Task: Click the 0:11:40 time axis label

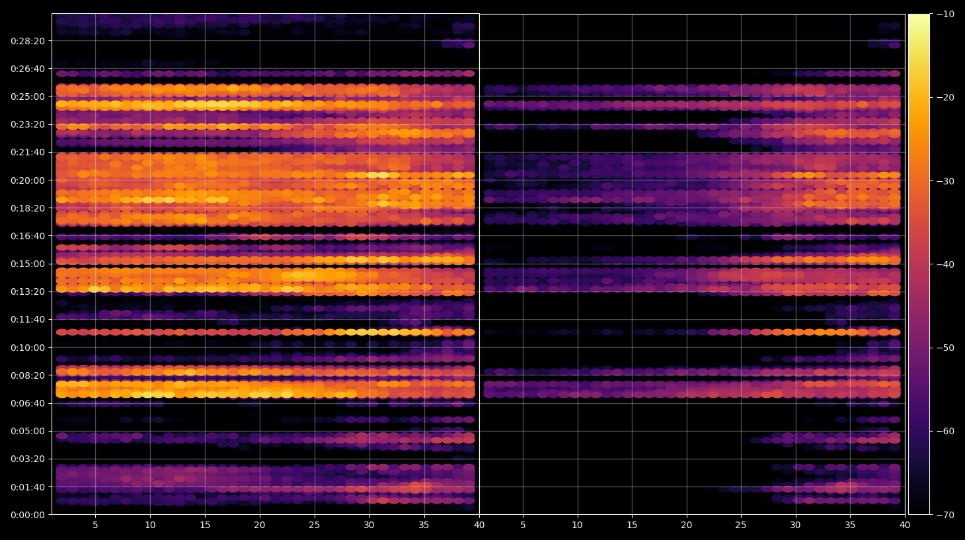Action: click(x=28, y=319)
